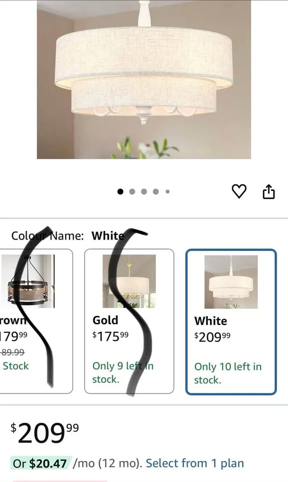Screen dimensions: 288x482
Task: Click the Gold $175.99 price
Action: pos(110,336)
